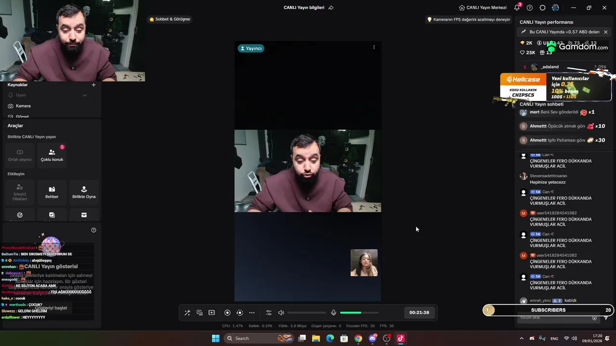
Task: Open the media music overlay tool
Action: [x=200, y=313]
